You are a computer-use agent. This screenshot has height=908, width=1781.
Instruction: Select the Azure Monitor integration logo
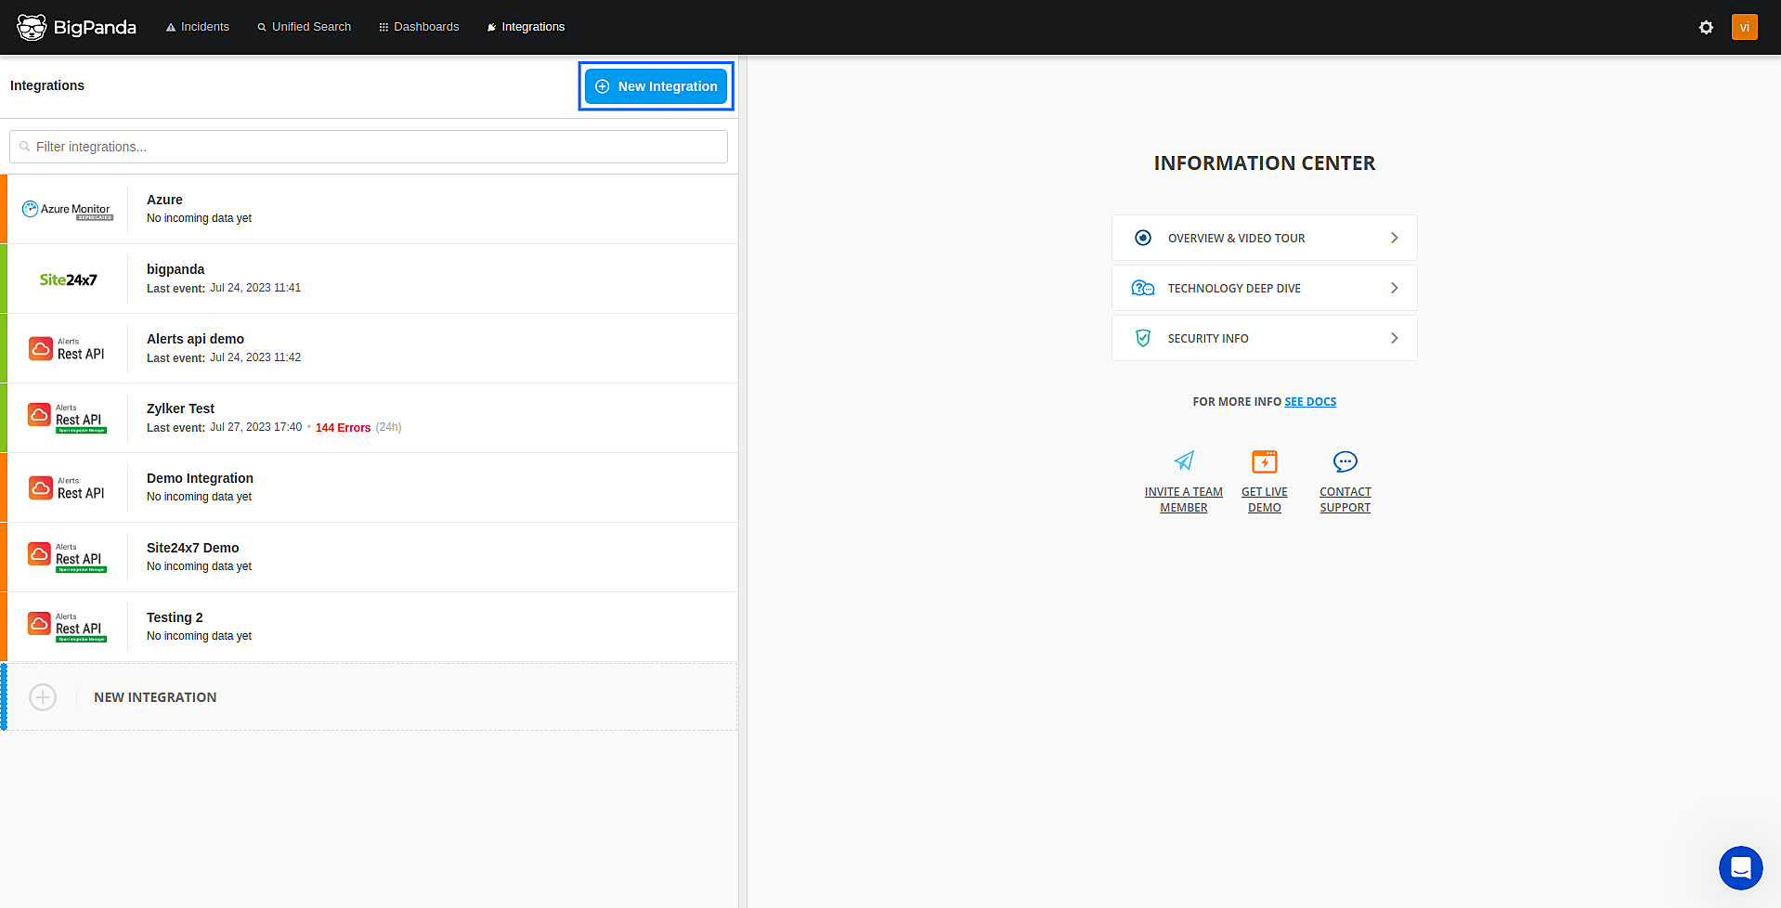pos(68,210)
